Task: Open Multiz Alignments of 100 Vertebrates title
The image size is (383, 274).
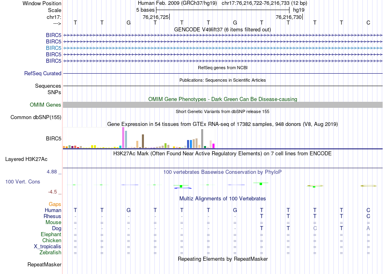Action: point(223,199)
